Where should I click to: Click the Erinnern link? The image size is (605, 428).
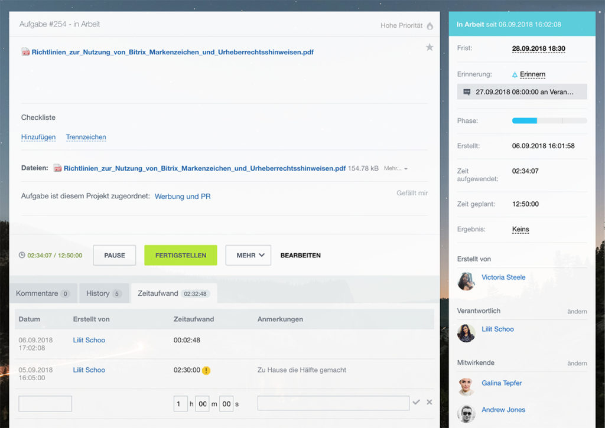[x=532, y=74]
